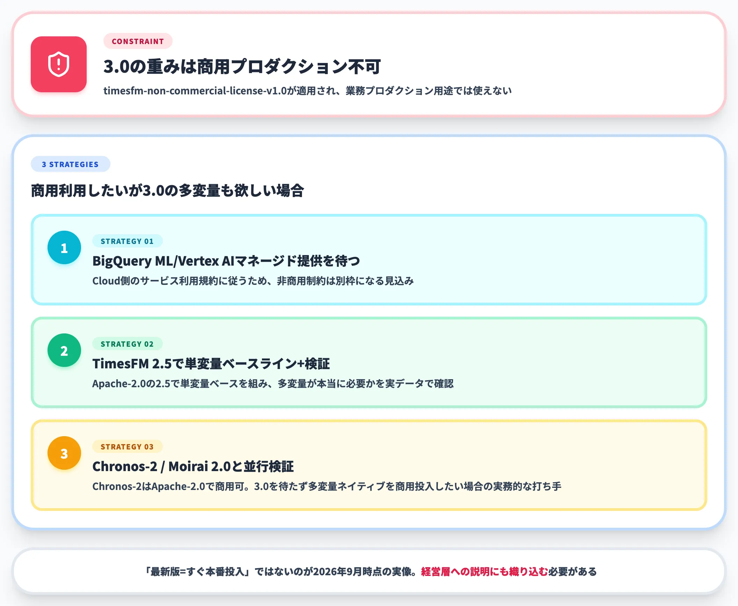Click the Chronos-2はApache-2.0で商用可 description text
The image size is (738, 606).
click(x=327, y=486)
